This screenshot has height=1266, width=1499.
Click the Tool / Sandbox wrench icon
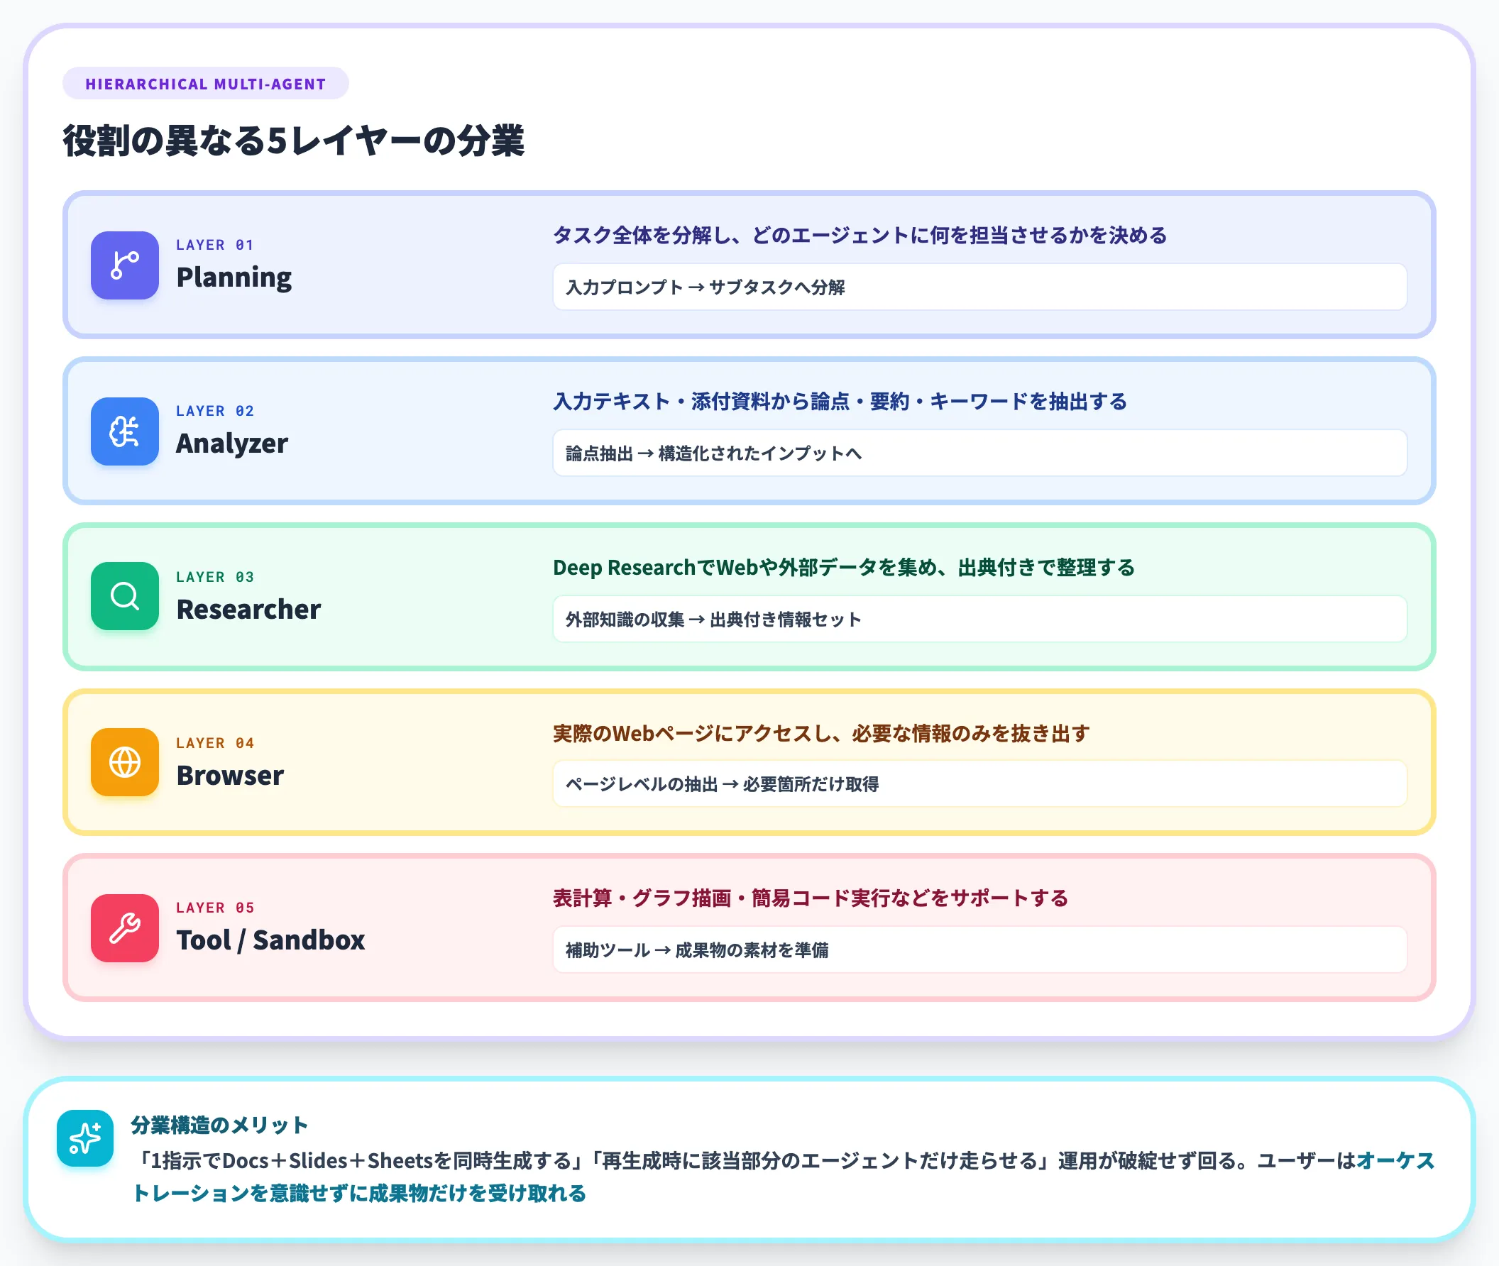tap(124, 928)
